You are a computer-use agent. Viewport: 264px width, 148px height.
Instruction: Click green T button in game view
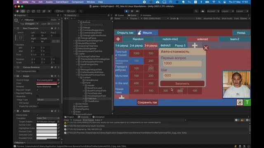tap(247, 102)
